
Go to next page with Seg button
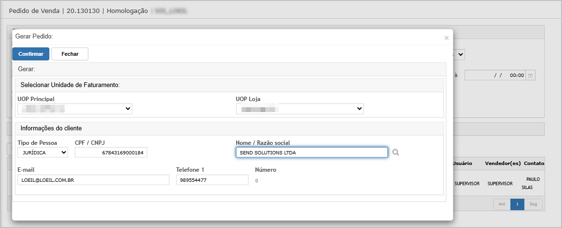[x=533, y=204]
